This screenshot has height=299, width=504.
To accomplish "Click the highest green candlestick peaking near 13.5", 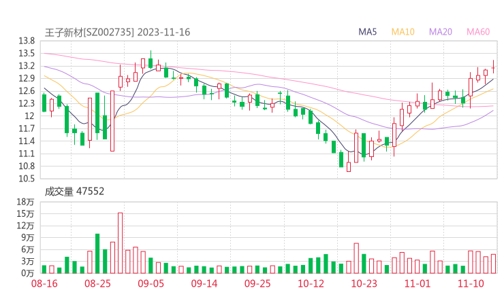I will [x=151, y=60].
